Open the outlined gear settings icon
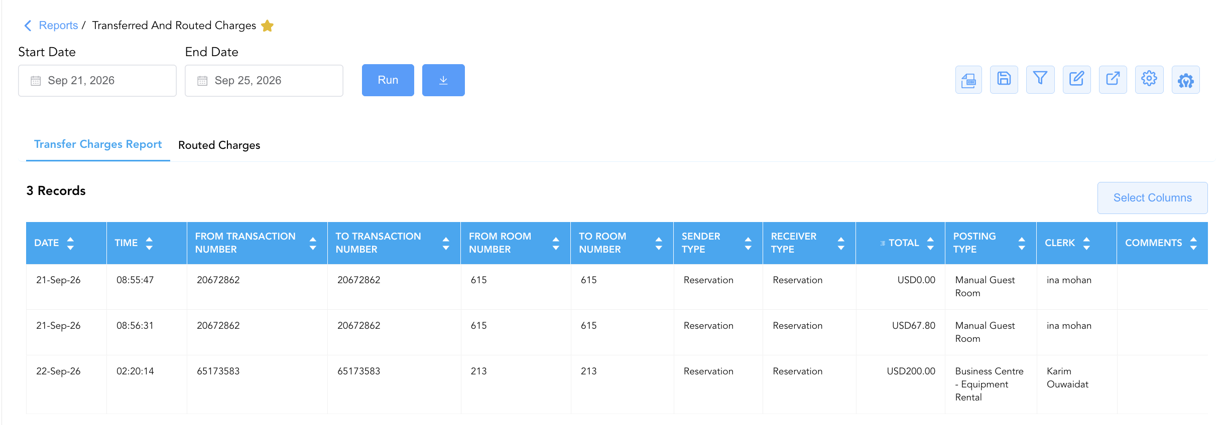The image size is (1225, 425). [1149, 80]
